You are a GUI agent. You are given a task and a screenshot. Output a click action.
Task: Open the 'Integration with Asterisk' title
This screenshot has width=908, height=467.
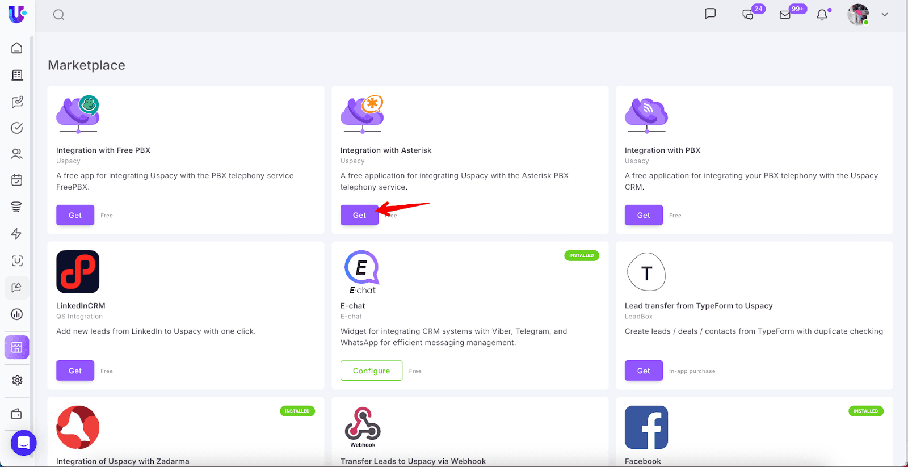[x=386, y=150]
